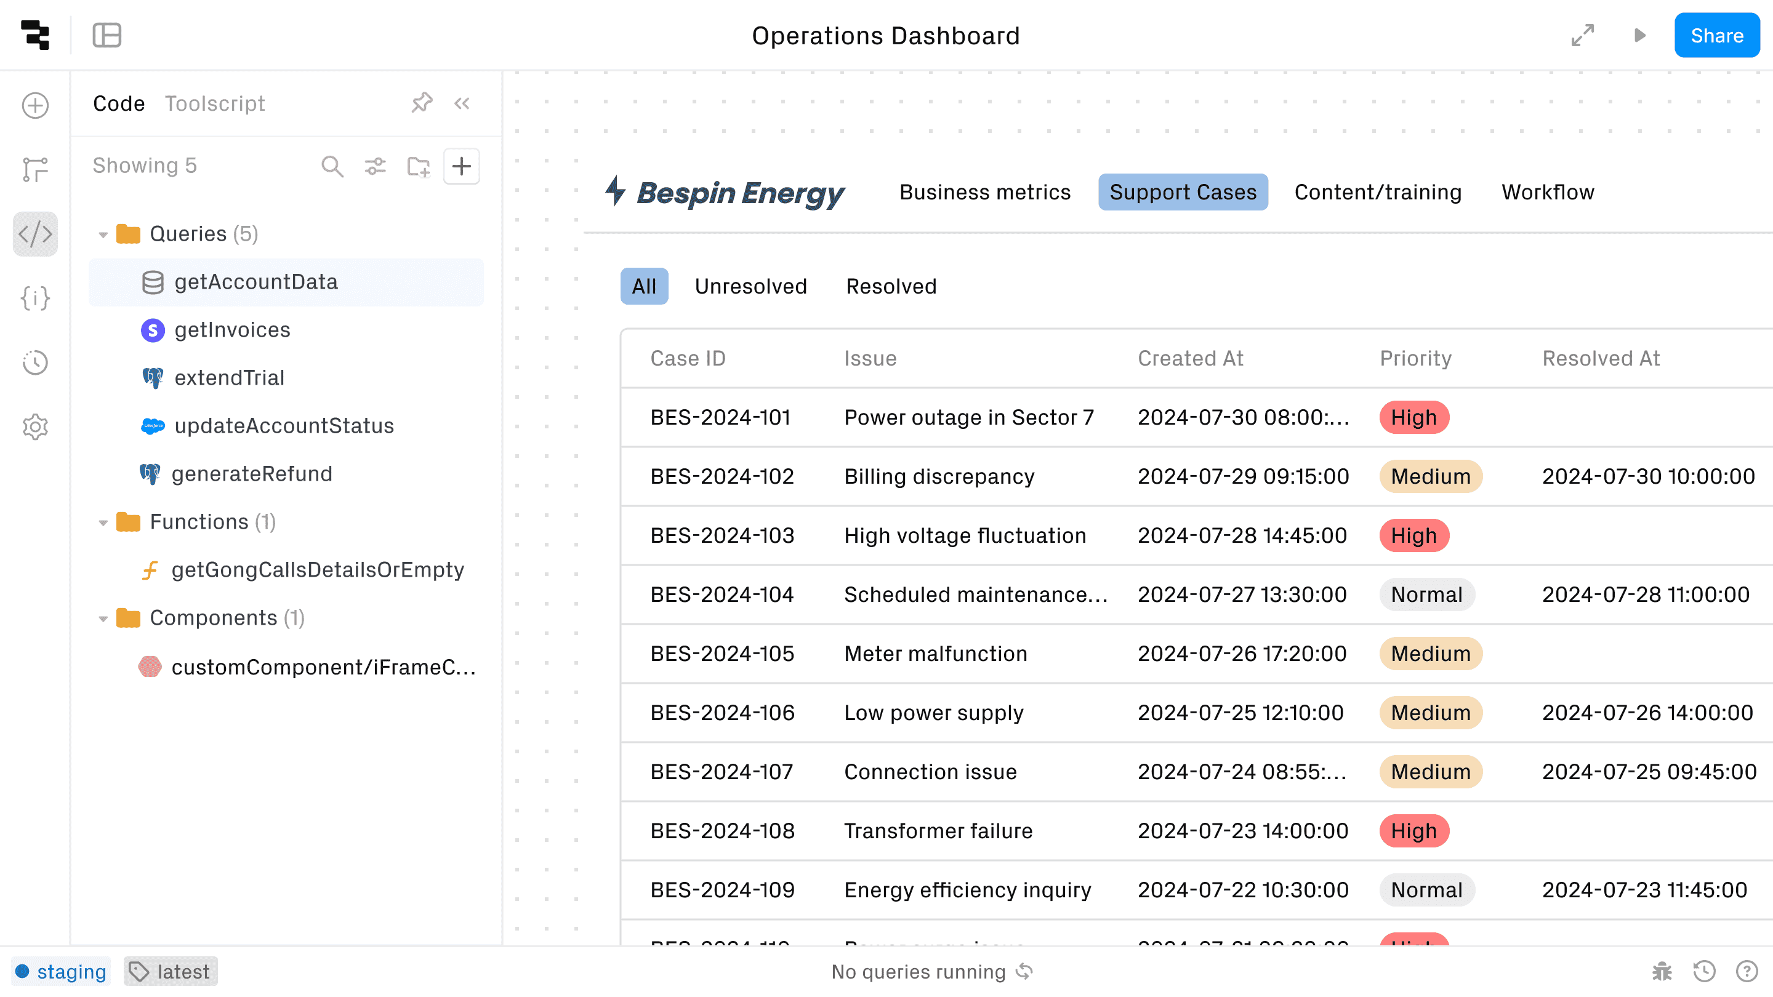Click the PostgreSQL icon next to generateRefund
The height and width of the screenshot is (997, 1773).
pyautogui.click(x=150, y=474)
